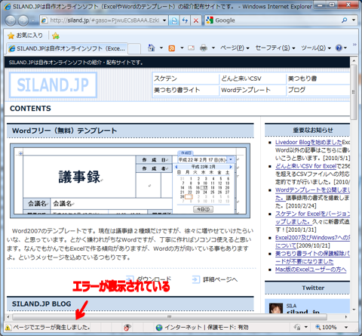
Task: Click the popup blocker icon in status bar
Action: [x=127, y=328]
